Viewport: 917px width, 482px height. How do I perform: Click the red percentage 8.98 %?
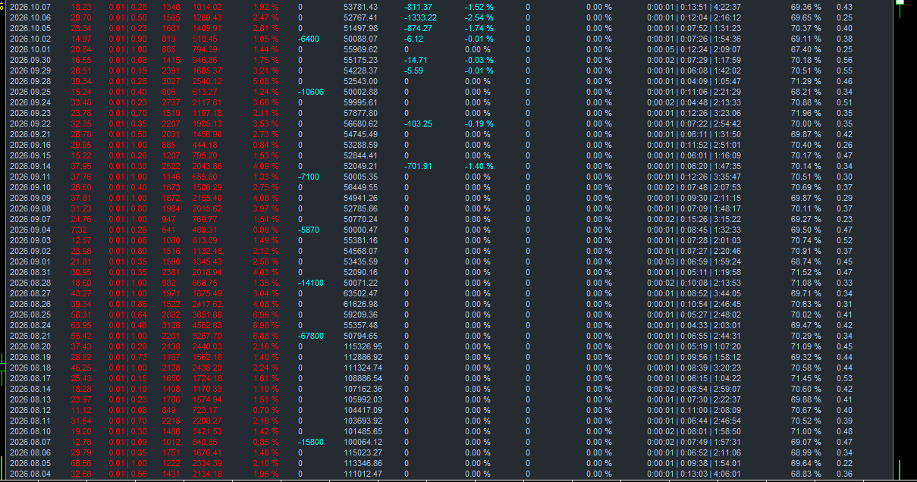click(265, 325)
